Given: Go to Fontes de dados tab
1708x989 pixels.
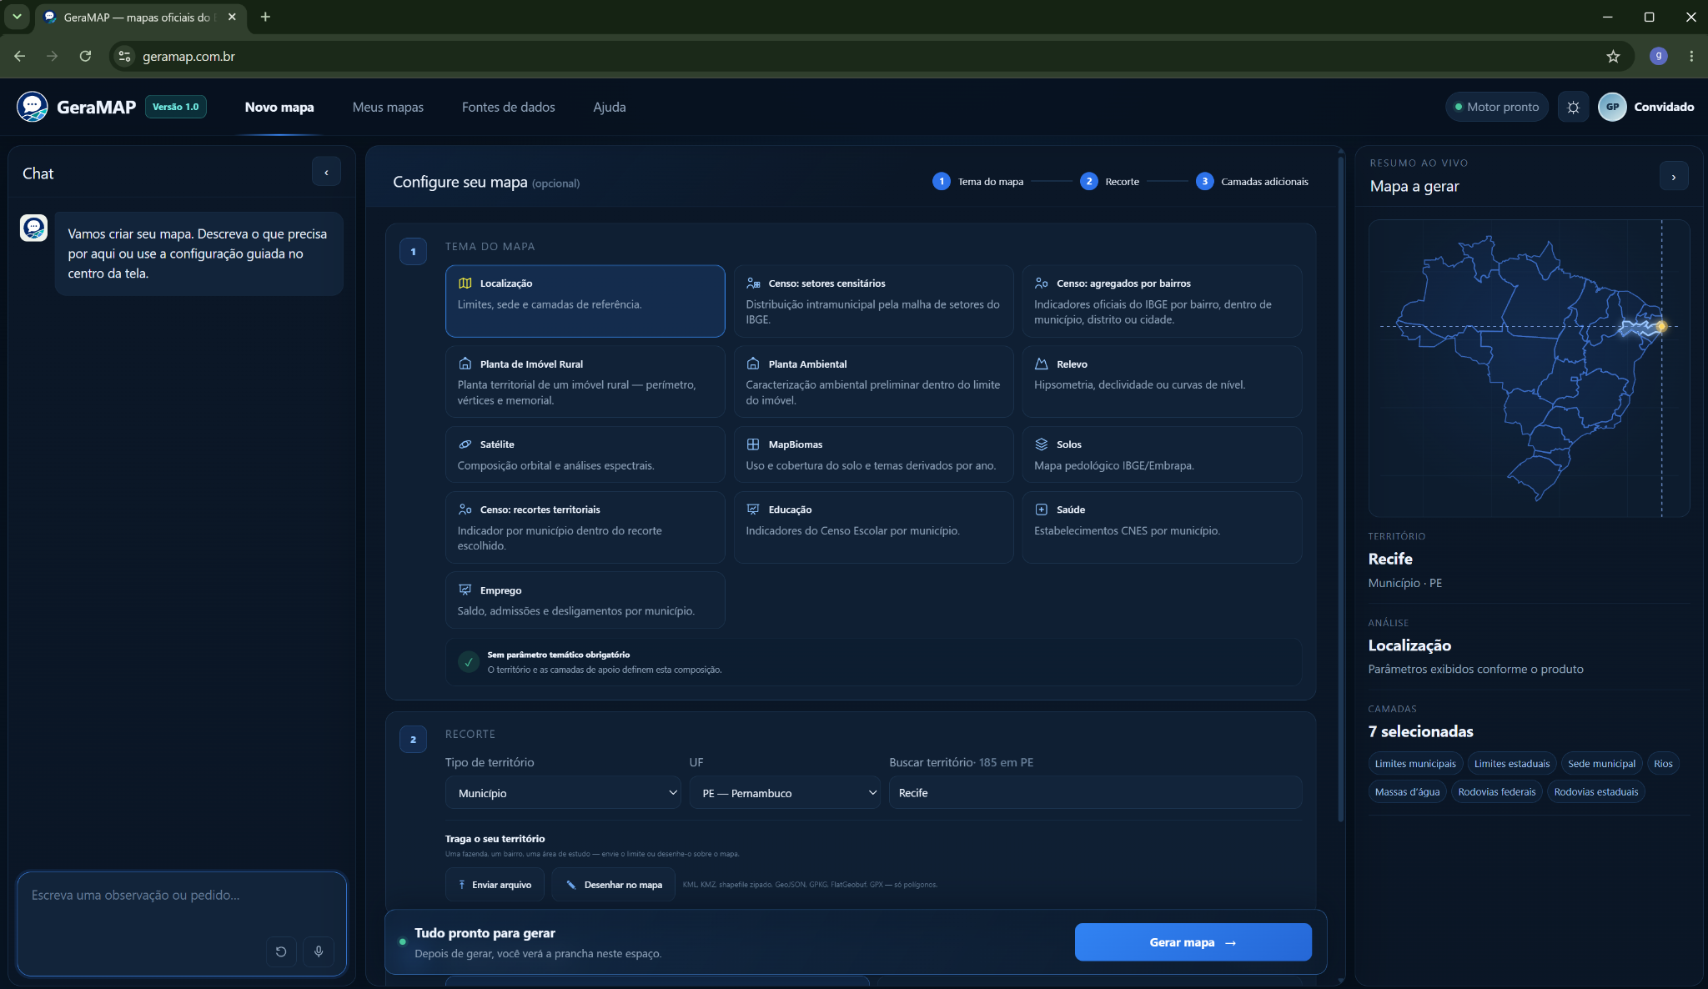Looking at the screenshot, I should click(x=509, y=107).
